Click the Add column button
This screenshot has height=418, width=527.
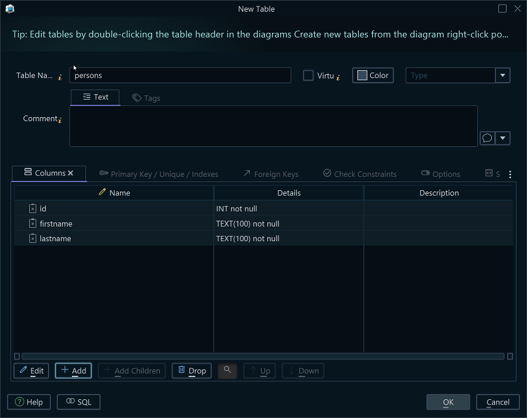[x=73, y=371]
